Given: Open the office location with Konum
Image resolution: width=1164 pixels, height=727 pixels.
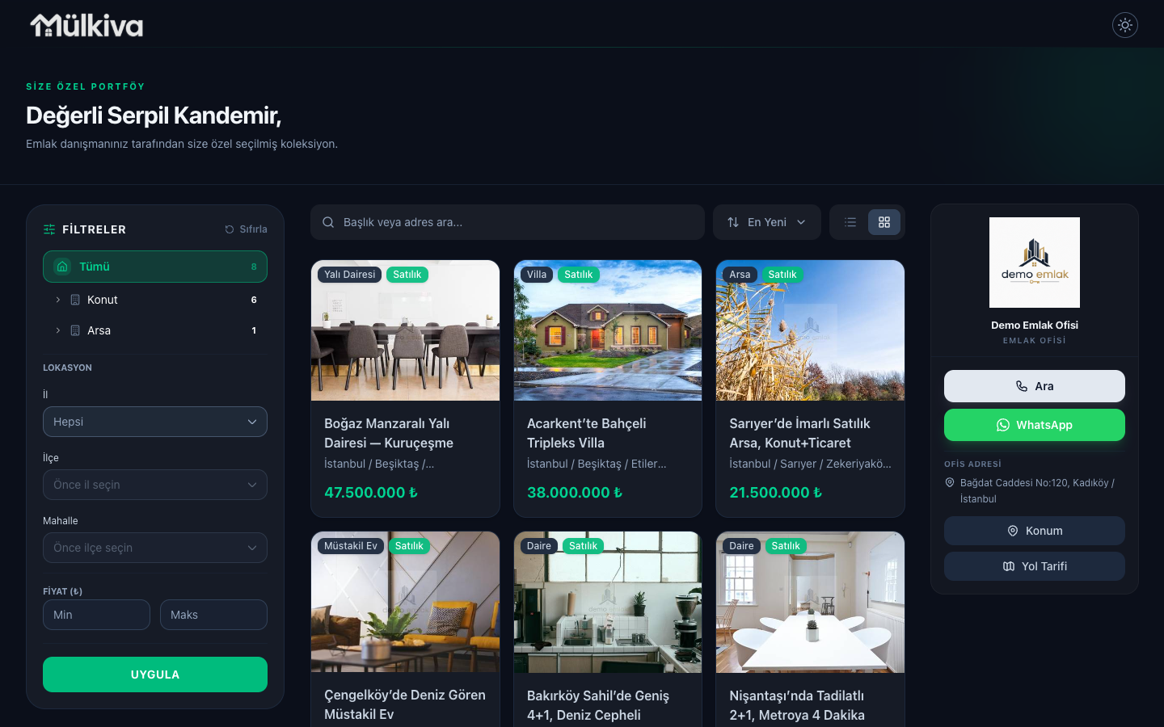Looking at the screenshot, I should [x=1035, y=531].
